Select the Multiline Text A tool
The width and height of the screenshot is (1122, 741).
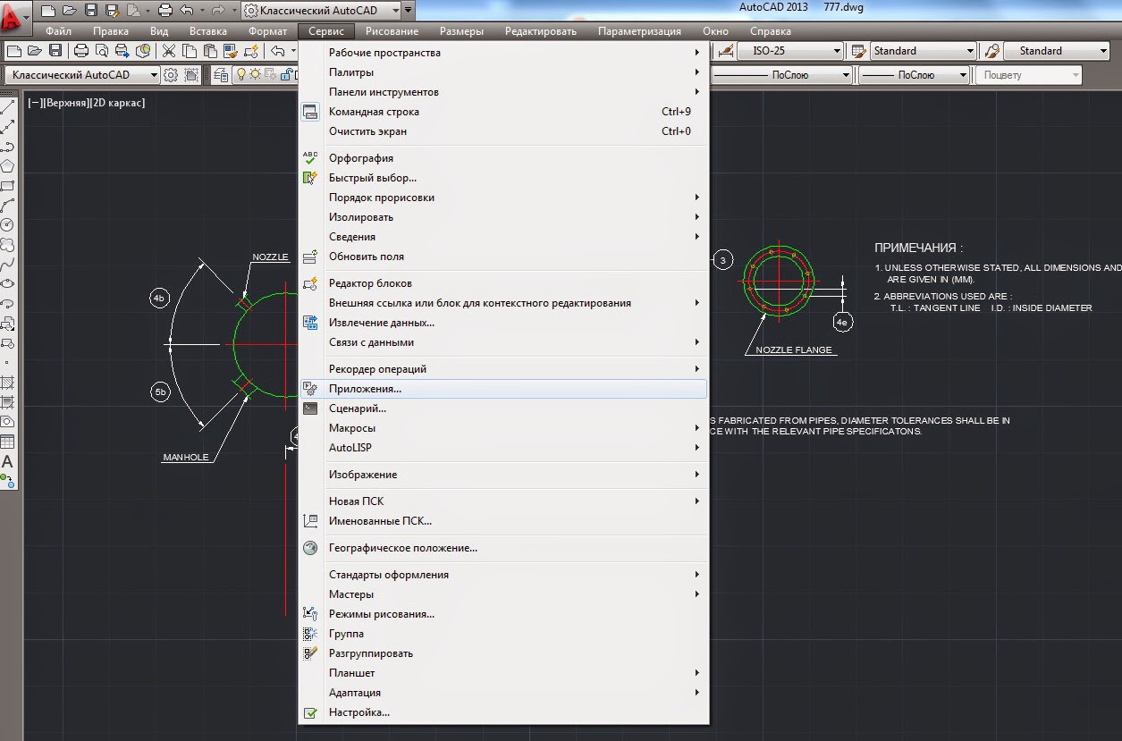(x=7, y=461)
